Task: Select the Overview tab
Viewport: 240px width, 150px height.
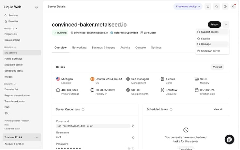Action: 60,48
